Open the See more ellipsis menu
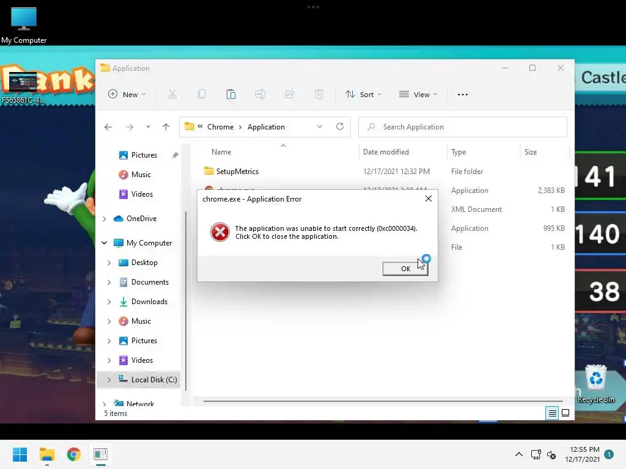 (x=463, y=95)
